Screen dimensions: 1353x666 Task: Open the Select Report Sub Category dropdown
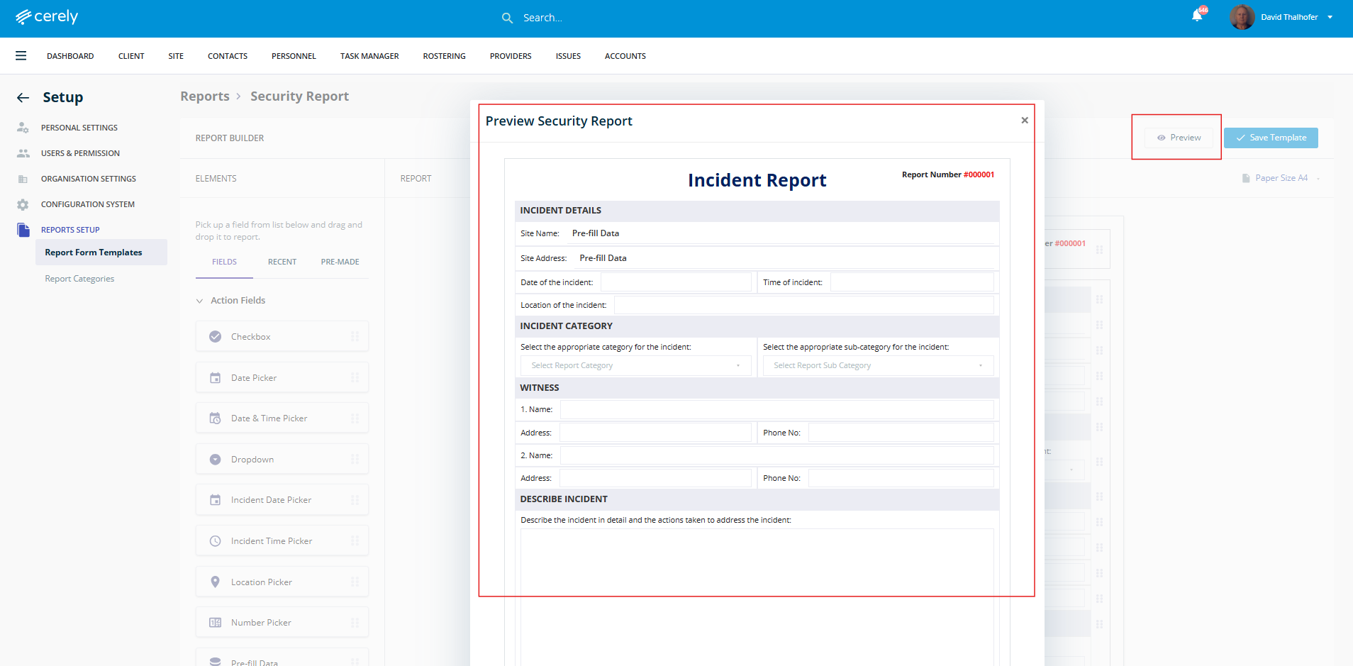tap(877, 366)
